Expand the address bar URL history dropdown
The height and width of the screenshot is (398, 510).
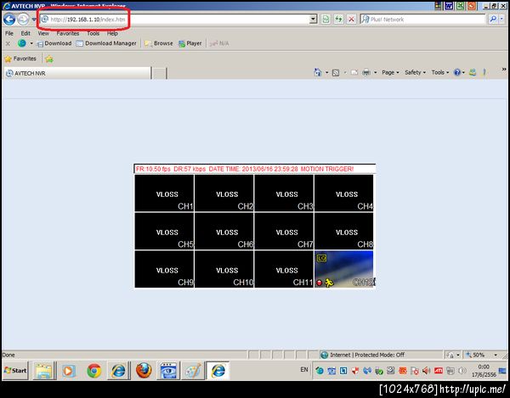click(x=313, y=20)
